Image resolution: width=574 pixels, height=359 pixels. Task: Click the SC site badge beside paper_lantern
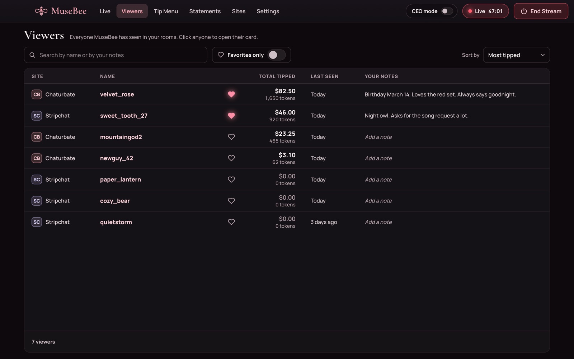pyautogui.click(x=37, y=179)
